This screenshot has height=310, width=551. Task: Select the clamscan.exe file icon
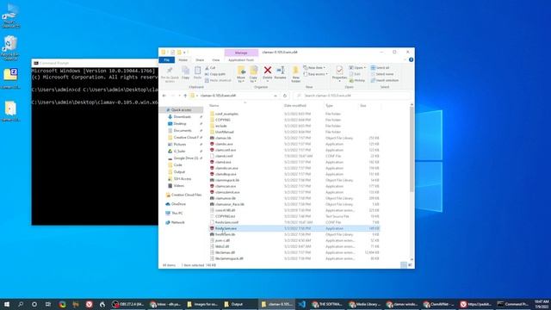(212, 186)
